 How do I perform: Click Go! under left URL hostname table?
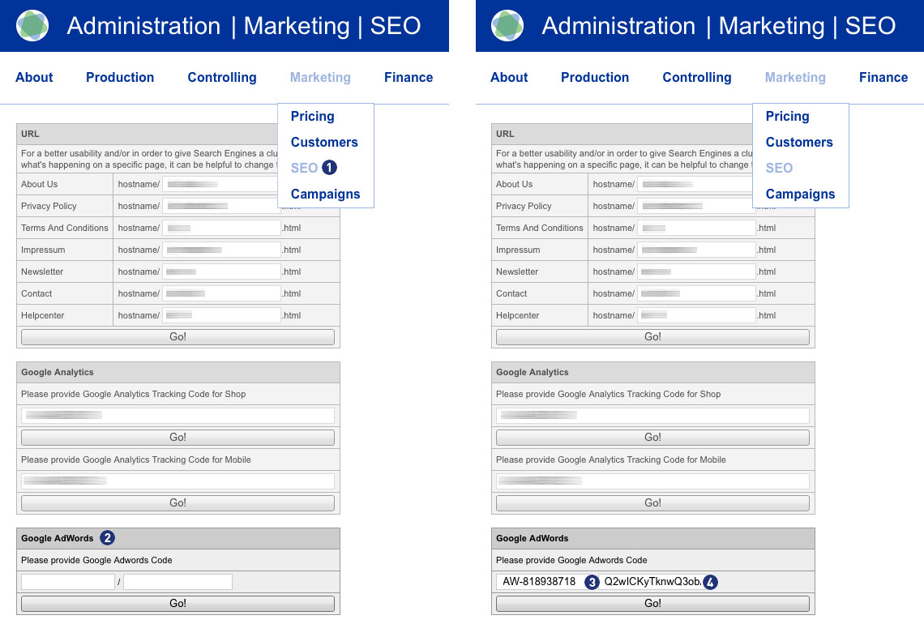[178, 337]
